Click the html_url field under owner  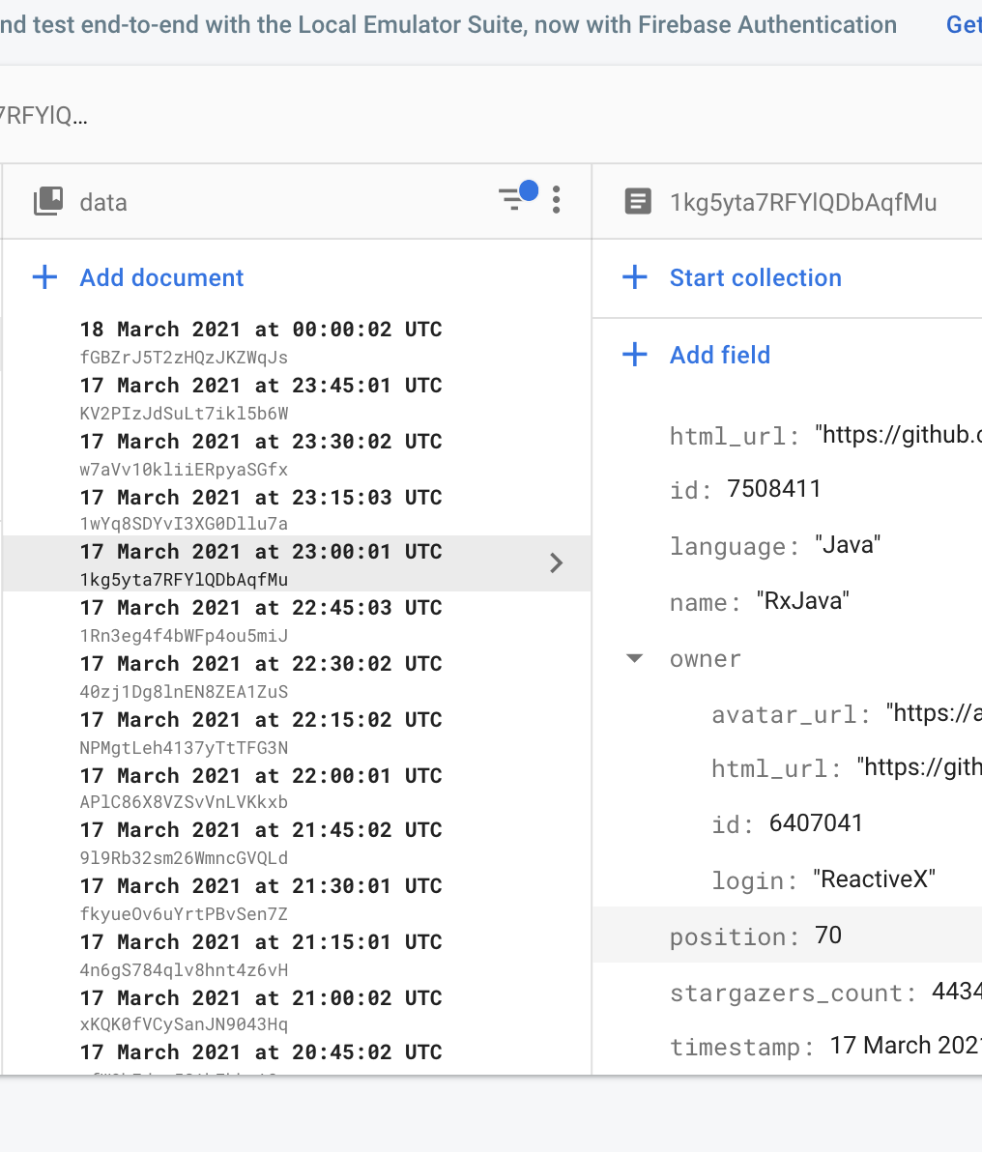[x=847, y=767]
